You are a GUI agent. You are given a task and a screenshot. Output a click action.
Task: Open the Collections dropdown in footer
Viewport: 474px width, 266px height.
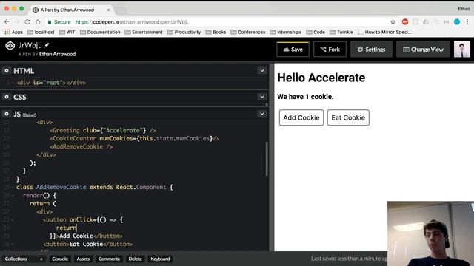coord(24,259)
